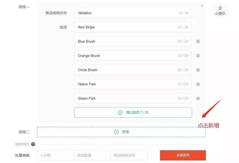Image resolution: width=239 pixels, height=163 pixels.
Task: Close the 规格一 variation panel
Action: pos(202,6)
